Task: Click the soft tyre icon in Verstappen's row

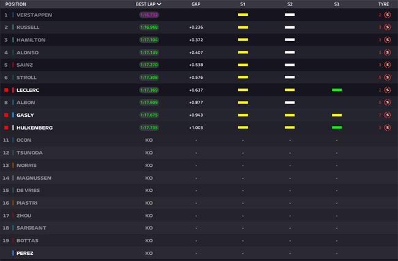Action: click(x=388, y=15)
